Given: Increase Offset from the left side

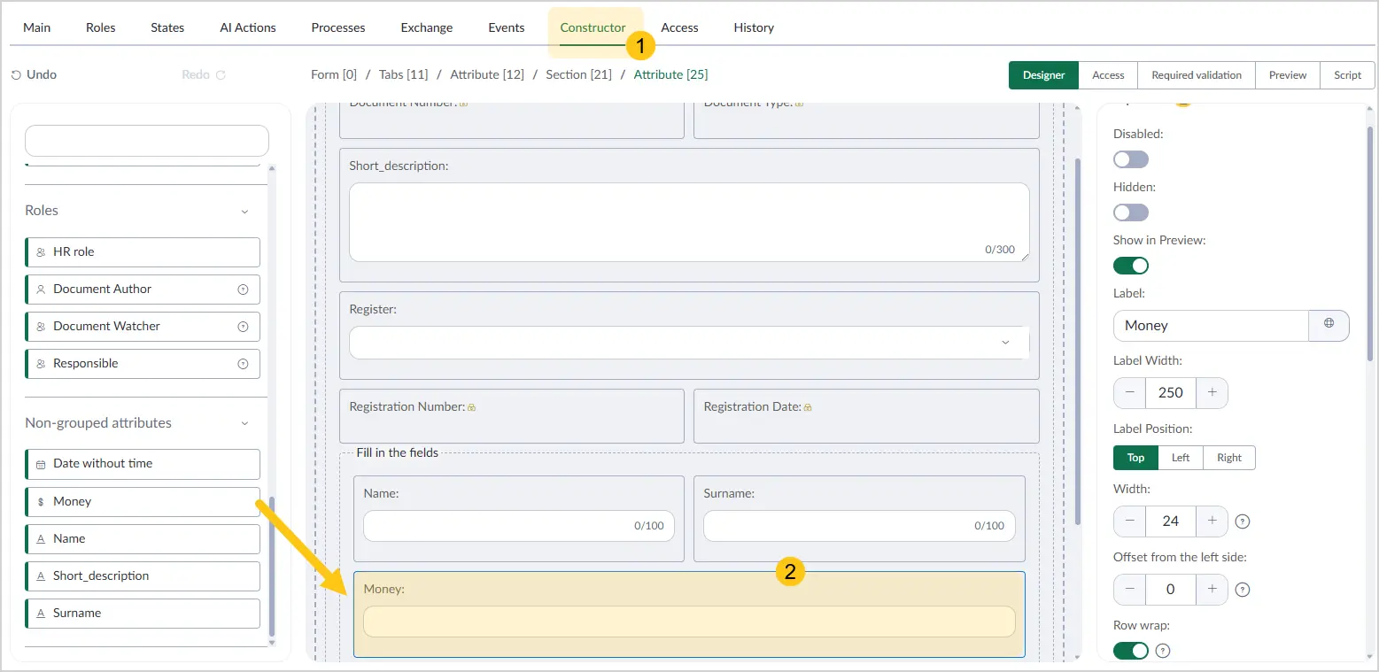Looking at the screenshot, I should point(1212,589).
